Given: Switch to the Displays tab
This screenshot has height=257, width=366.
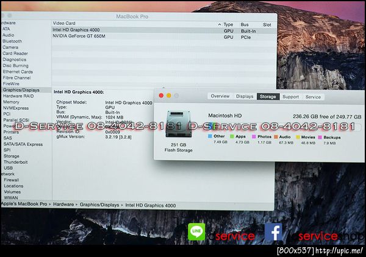Looking at the screenshot, I should point(245,96).
